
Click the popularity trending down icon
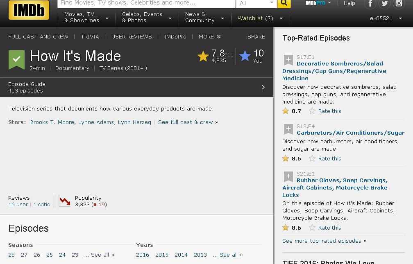(65, 201)
